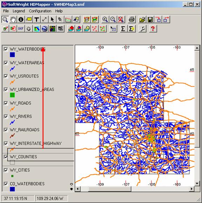The image size is (202, 203).
Task: Click the plain Sigma summation icon
Action: pos(123,29)
